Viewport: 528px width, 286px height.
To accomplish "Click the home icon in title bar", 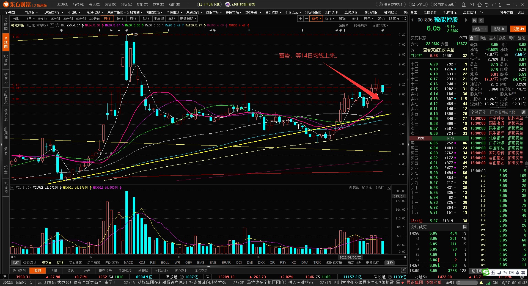I will [x=479, y=5].
